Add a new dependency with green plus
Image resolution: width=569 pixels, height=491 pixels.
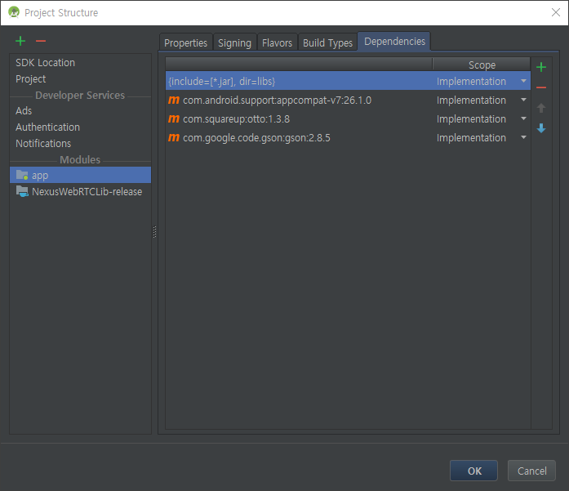click(x=541, y=67)
